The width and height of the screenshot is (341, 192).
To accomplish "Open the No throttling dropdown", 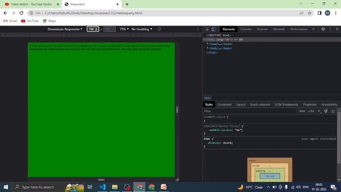I will (142, 29).
